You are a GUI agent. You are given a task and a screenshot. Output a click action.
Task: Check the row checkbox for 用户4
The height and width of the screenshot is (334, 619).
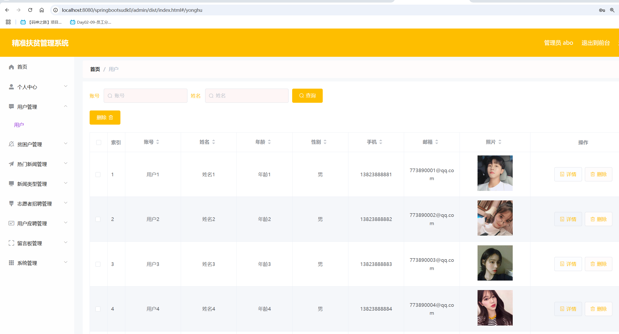coord(98,309)
